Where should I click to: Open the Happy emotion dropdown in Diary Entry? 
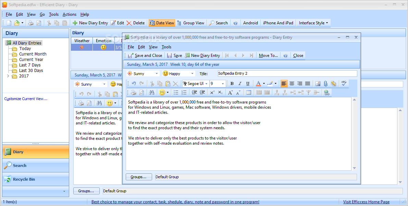pos(192,74)
